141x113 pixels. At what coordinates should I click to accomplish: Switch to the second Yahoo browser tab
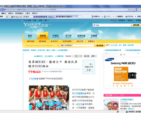click(x=44, y=17)
